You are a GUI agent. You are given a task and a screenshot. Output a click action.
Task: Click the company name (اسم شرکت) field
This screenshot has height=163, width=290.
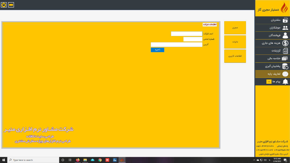(x=186, y=34)
